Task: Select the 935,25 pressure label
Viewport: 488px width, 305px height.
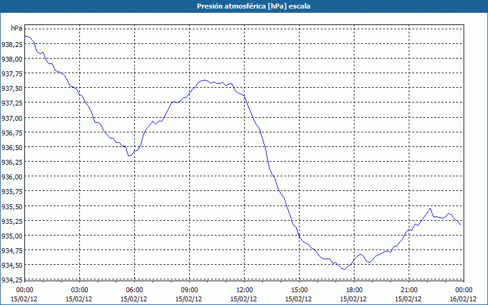Action: tap(12, 221)
